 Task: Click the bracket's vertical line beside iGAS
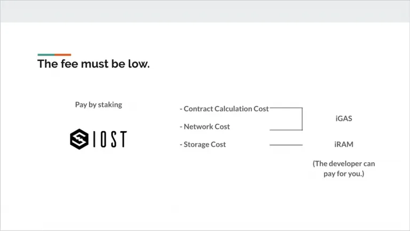point(302,119)
